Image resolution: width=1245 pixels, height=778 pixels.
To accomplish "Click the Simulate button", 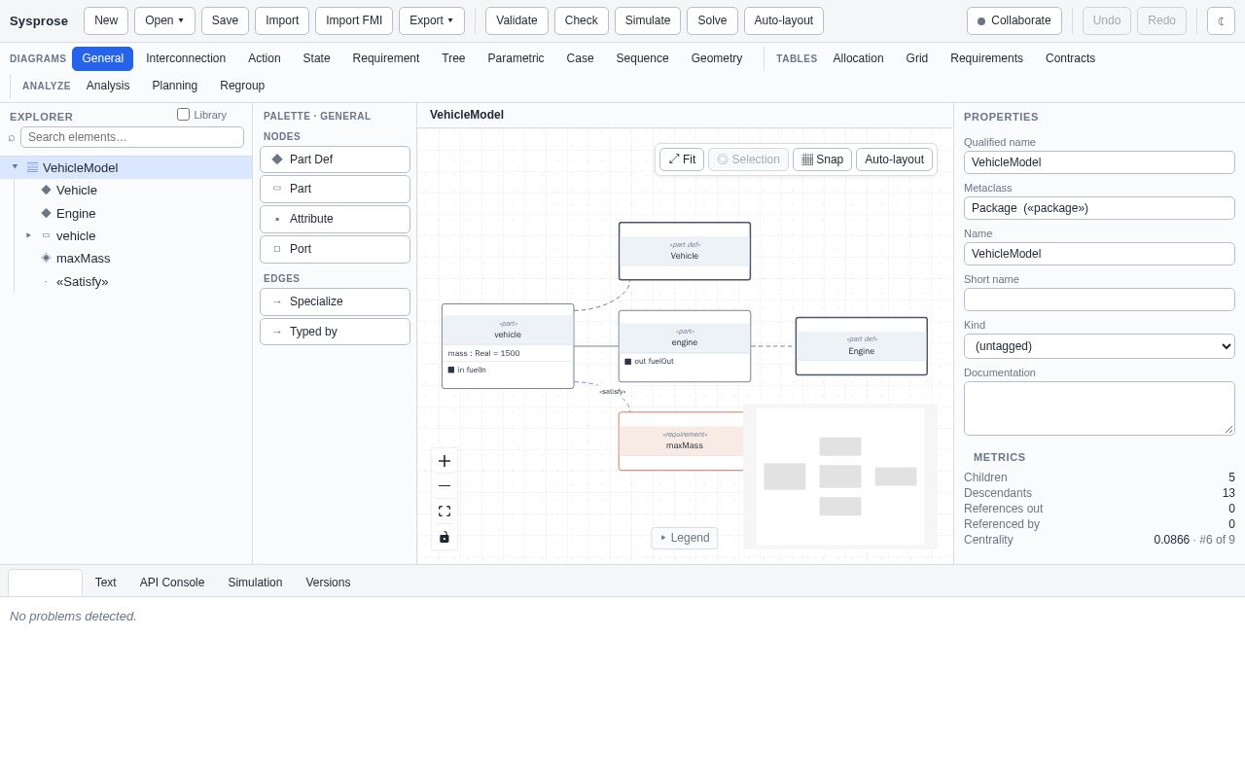I will [x=648, y=20].
